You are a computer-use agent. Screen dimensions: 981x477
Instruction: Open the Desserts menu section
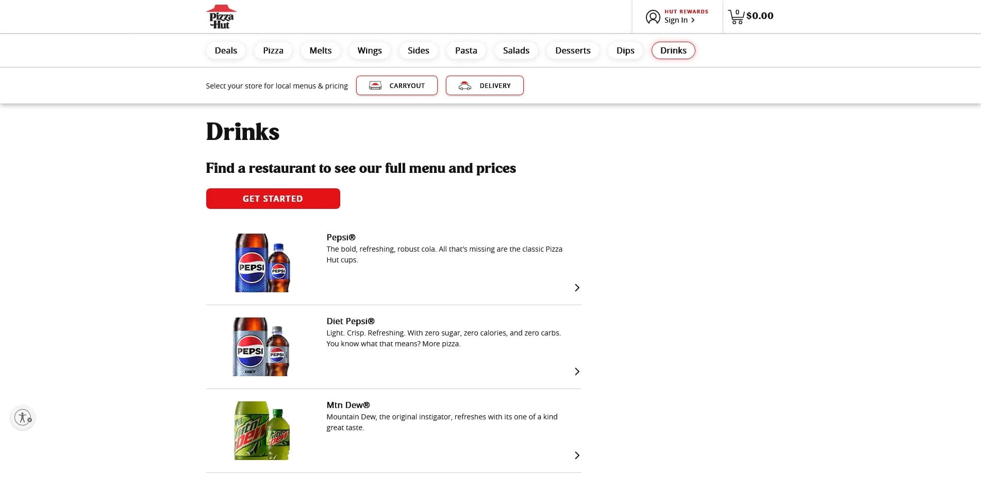pyautogui.click(x=572, y=50)
